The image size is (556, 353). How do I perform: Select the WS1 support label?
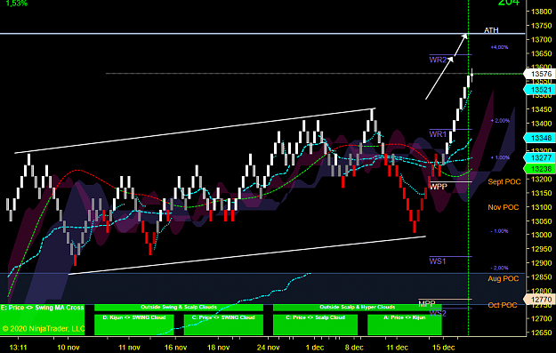tap(437, 261)
